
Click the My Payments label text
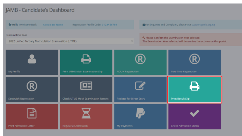pos(125,126)
